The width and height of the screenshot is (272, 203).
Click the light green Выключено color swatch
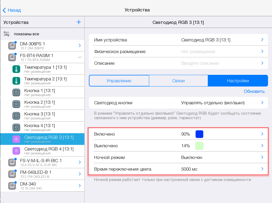[199, 146]
